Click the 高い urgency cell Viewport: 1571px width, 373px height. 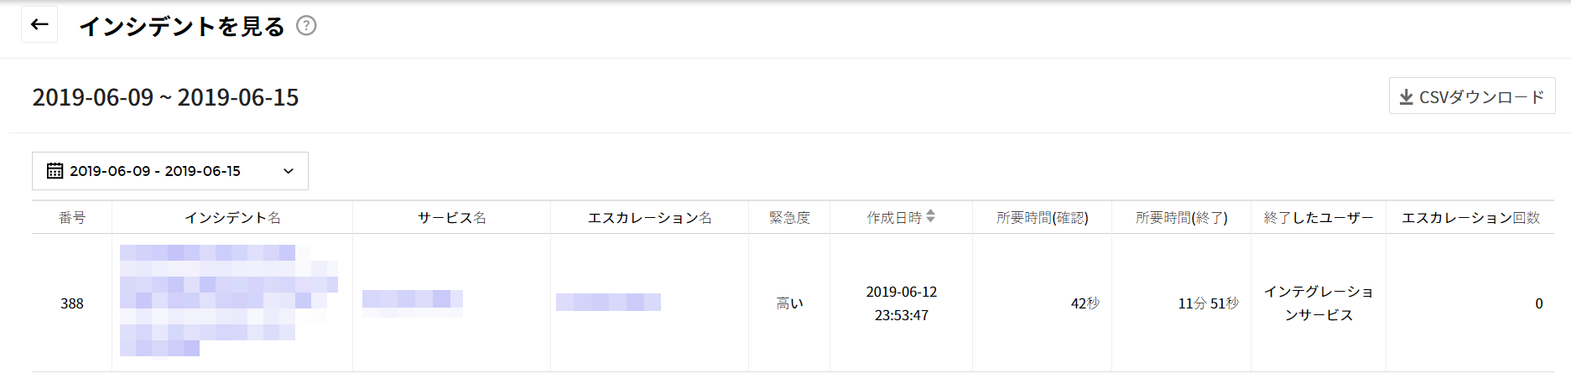pos(789,303)
